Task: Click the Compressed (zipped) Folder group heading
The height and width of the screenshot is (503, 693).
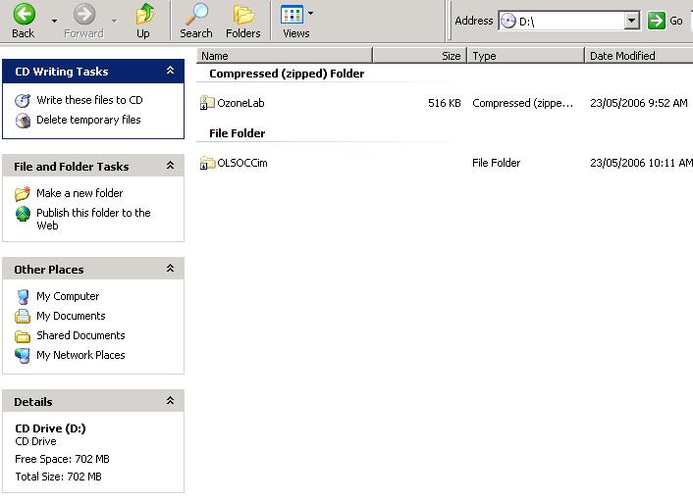Action: [287, 74]
